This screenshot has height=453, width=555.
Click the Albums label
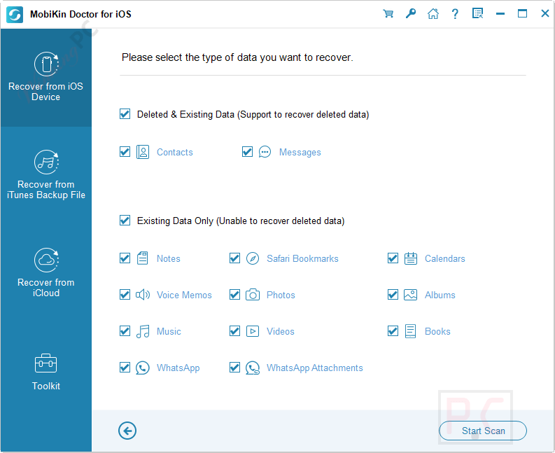[x=440, y=295]
